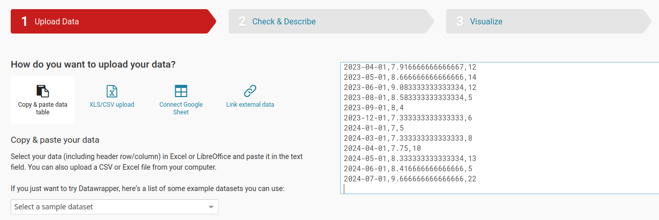Viewport: 659px width, 220px height.
Task: Open the Select a sample dataset dropdown
Action: (109, 207)
